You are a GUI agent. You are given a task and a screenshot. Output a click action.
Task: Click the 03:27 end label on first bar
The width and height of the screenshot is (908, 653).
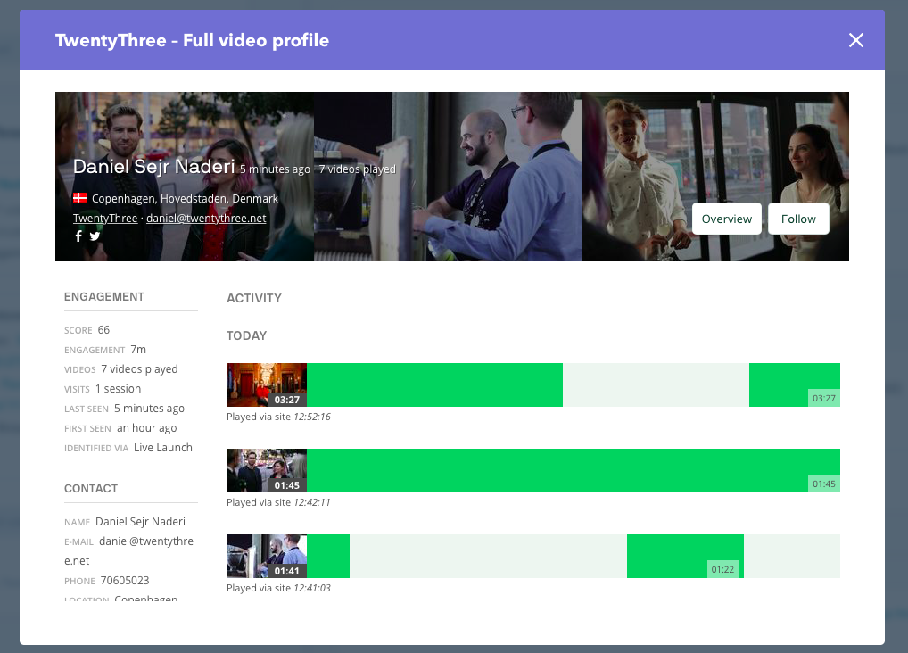click(824, 398)
